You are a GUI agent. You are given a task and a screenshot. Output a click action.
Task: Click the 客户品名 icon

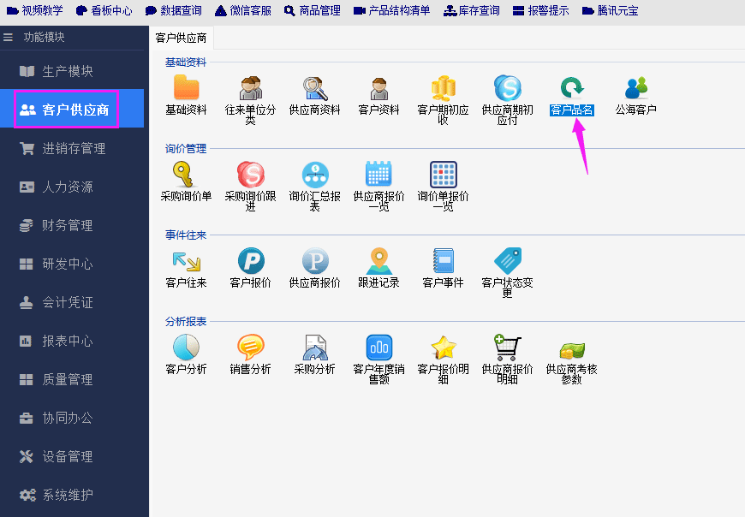[571, 88]
